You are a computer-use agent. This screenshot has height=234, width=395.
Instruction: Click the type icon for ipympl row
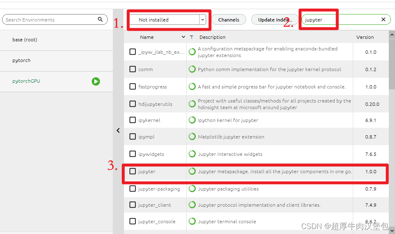192,136
